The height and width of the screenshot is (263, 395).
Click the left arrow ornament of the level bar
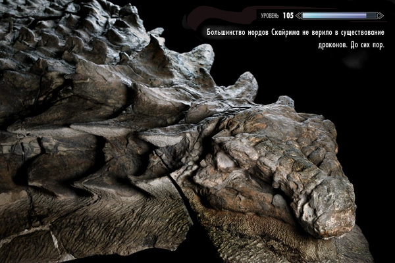tap(300, 15)
